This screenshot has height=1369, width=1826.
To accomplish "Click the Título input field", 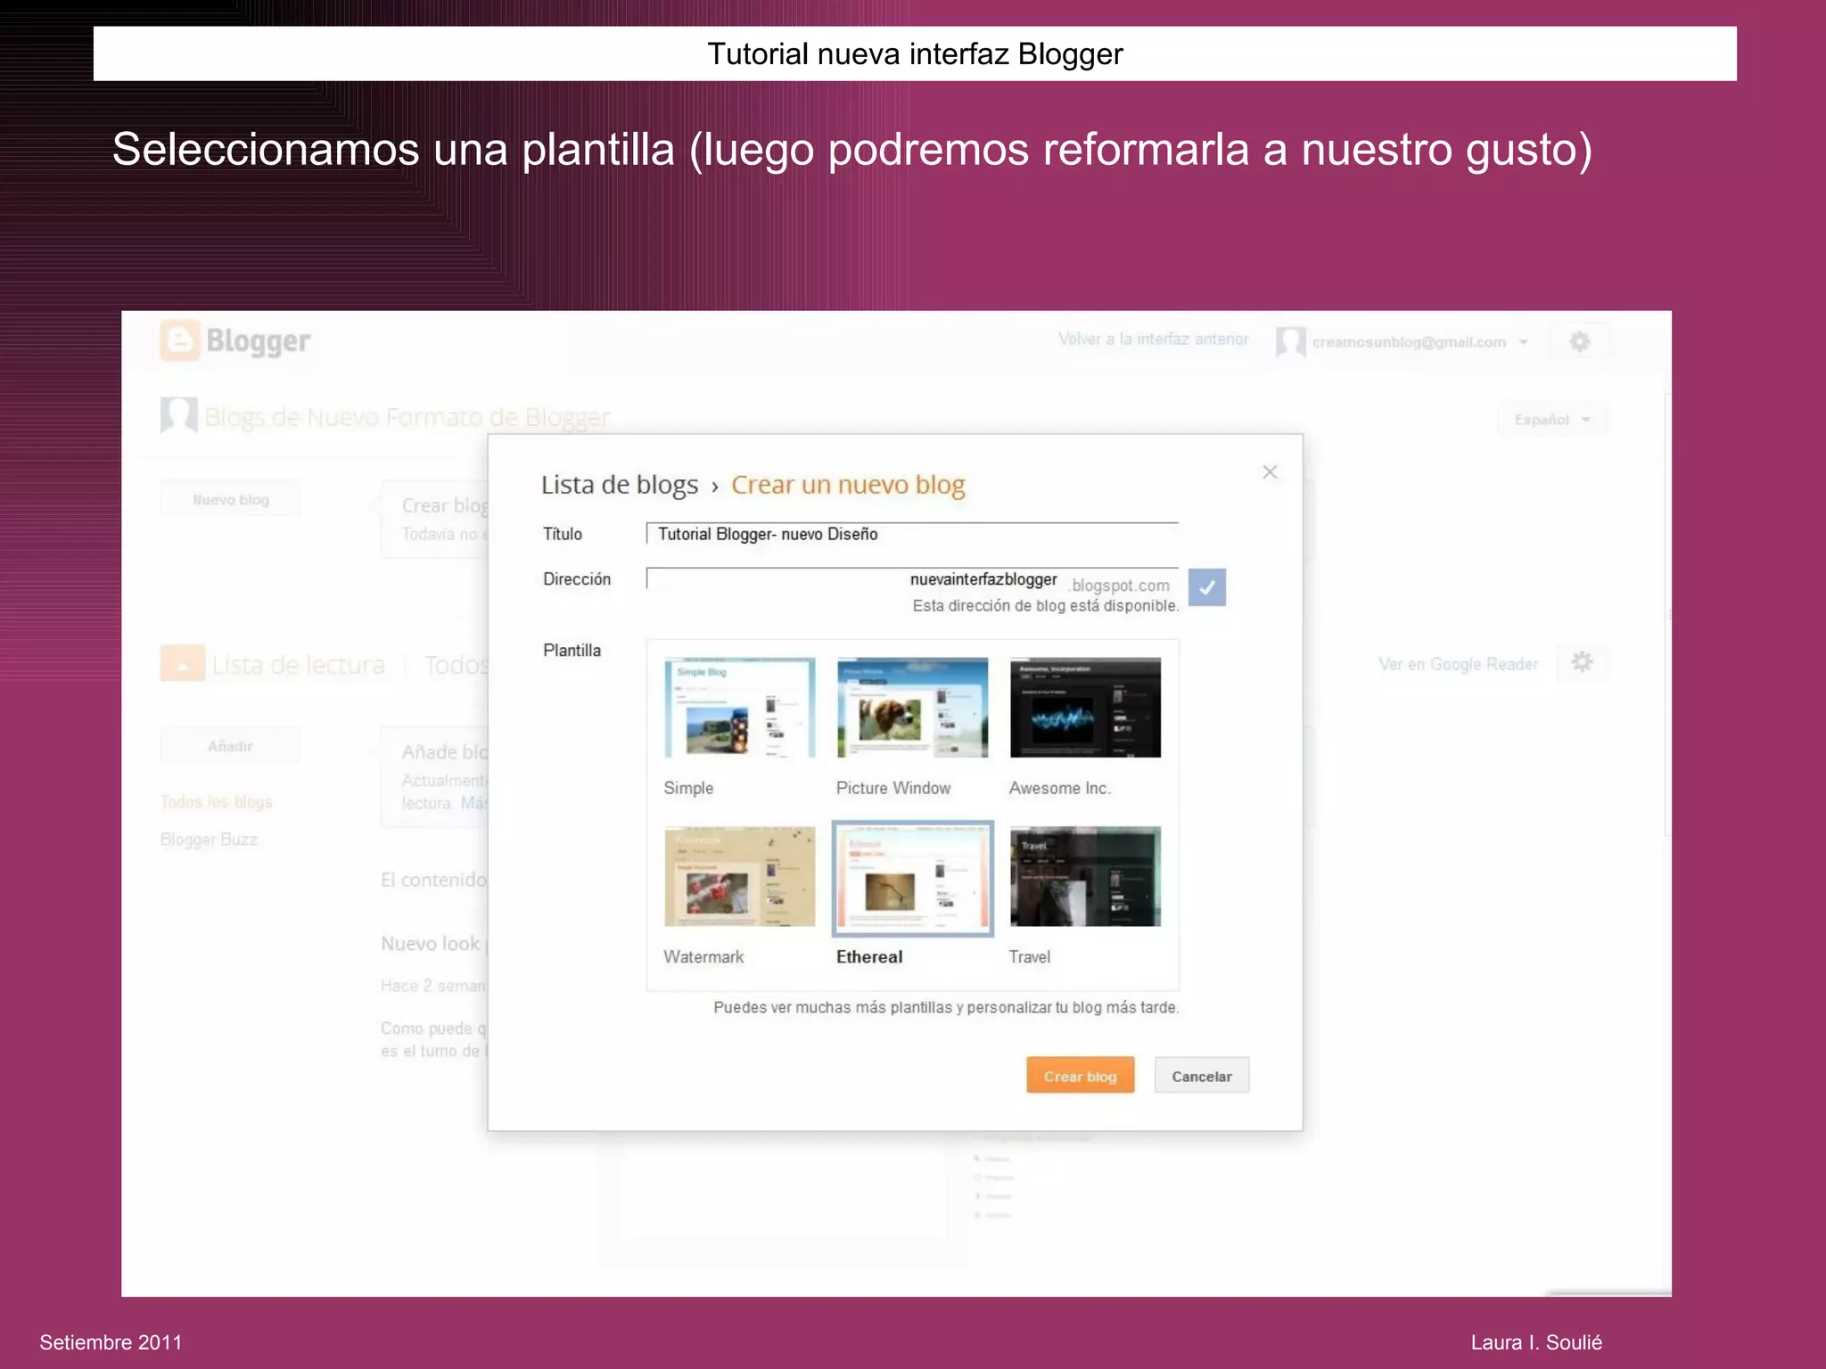I will [x=912, y=534].
